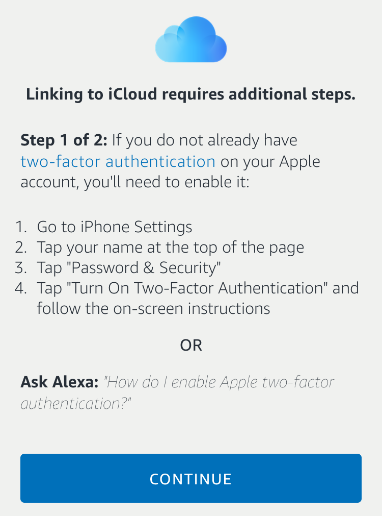The height and width of the screenshot is (516, 382).
Task: Click the "follow the on-screen instructions" line
Action: [x=153, y=308]
